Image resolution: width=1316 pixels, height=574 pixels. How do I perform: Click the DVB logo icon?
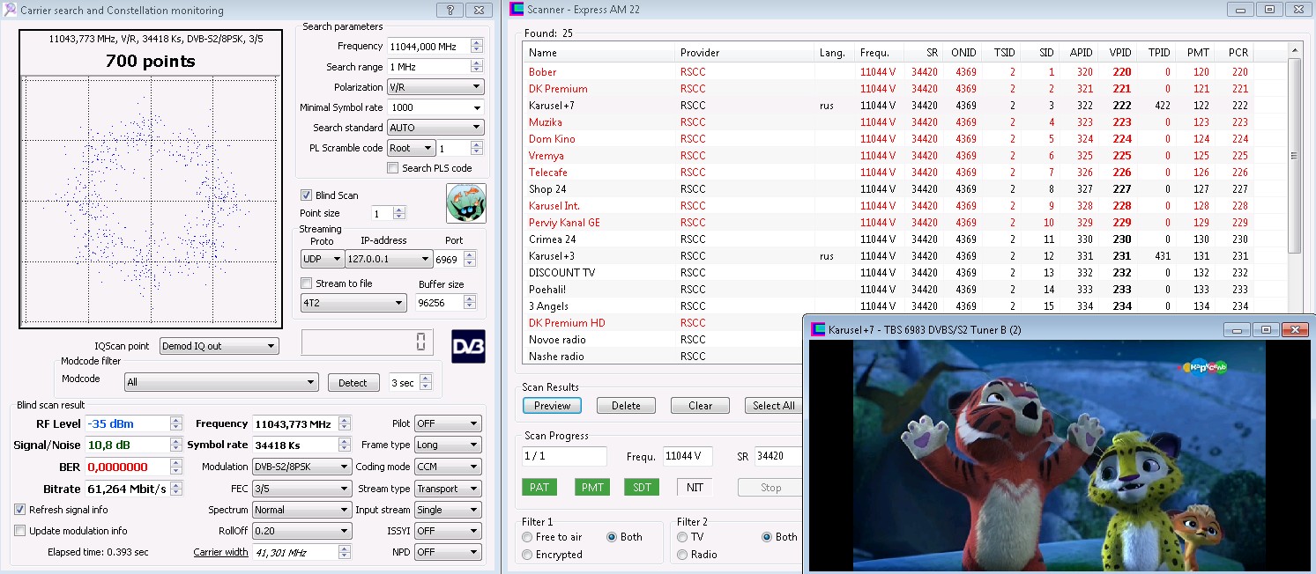(468, 346)
